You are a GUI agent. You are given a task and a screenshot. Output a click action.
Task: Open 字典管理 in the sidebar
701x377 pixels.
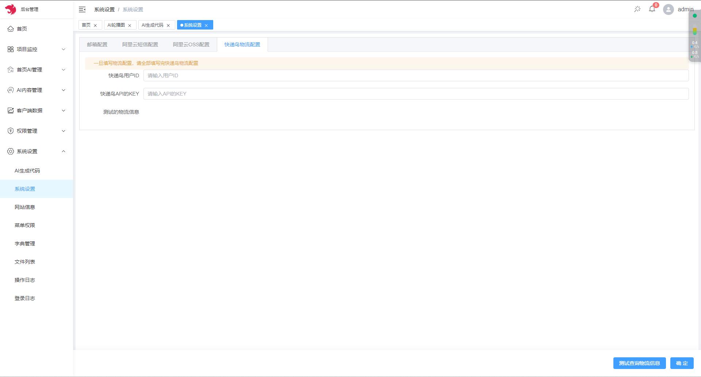tap(37, 244)
